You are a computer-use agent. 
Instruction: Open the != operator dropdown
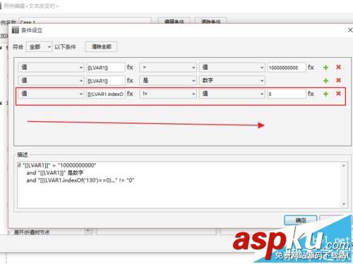tap(168, 94)
